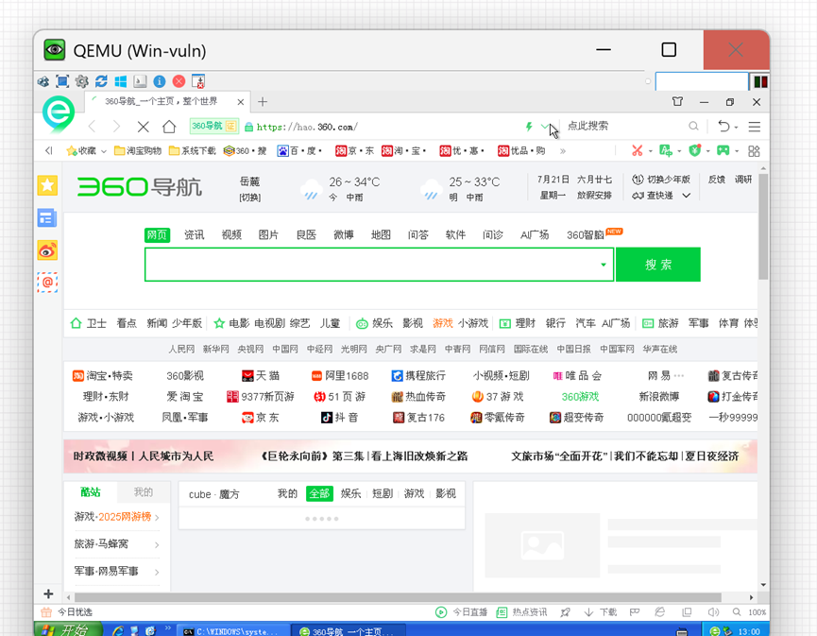
Task: Open the 京东 site link
Action: click(x=261, y=418)
